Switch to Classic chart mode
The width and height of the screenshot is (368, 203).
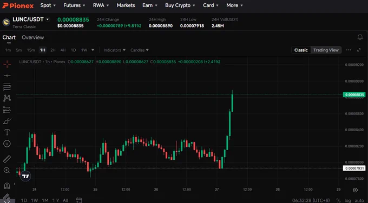[301, 50]
